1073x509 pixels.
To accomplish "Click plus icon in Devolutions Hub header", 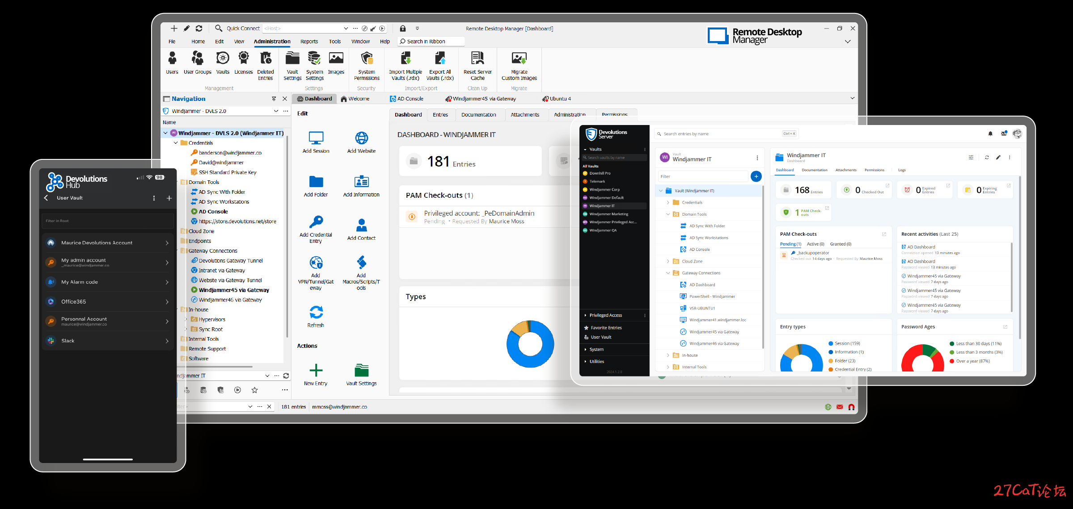I will click(x=169, y=198).
